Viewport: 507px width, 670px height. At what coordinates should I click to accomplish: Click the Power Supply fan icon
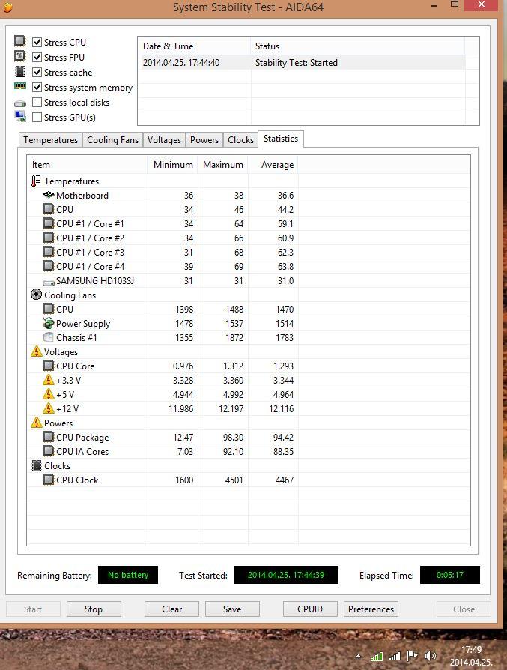[x=48, y=323]
